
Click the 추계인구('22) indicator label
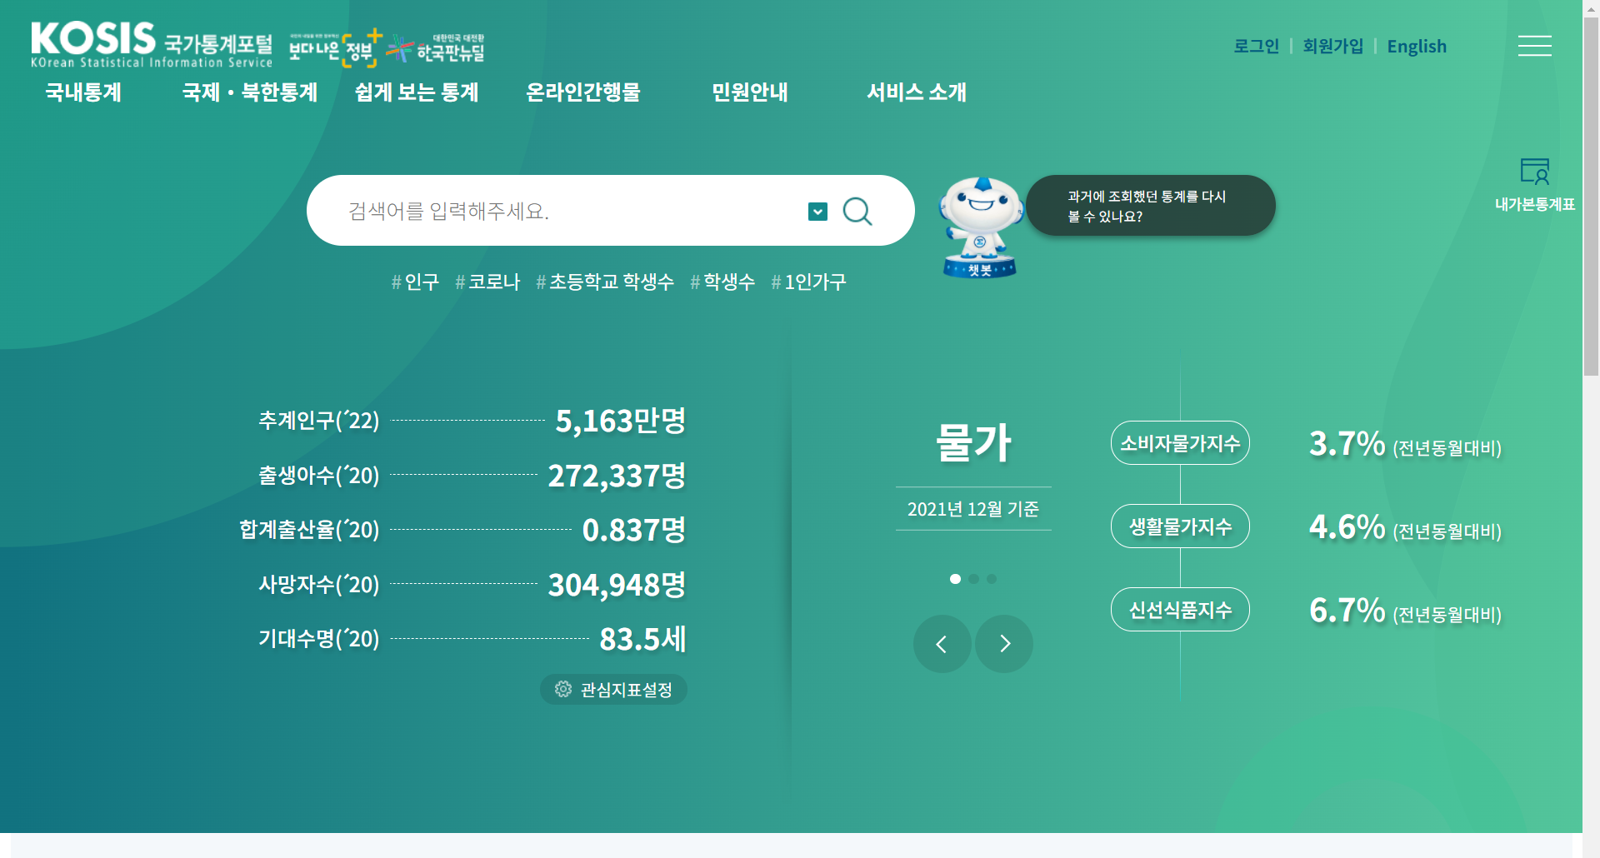[319, 421]
